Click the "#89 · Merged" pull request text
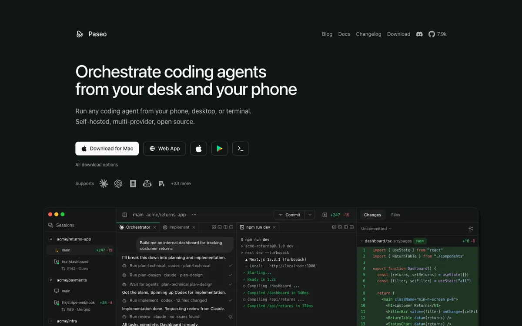Screen dimensions: 522x326 click(x=78, y=309)
